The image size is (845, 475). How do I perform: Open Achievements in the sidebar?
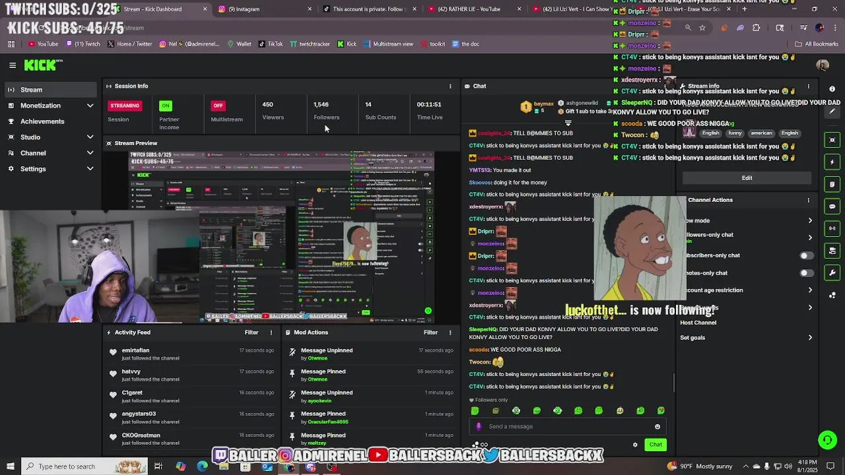tap(50, 121)
